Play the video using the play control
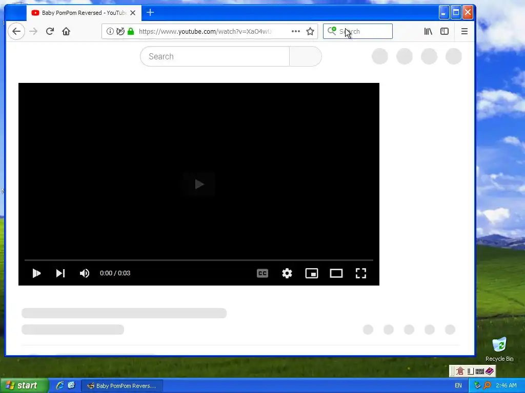525x393 pixels. point(36,273)
